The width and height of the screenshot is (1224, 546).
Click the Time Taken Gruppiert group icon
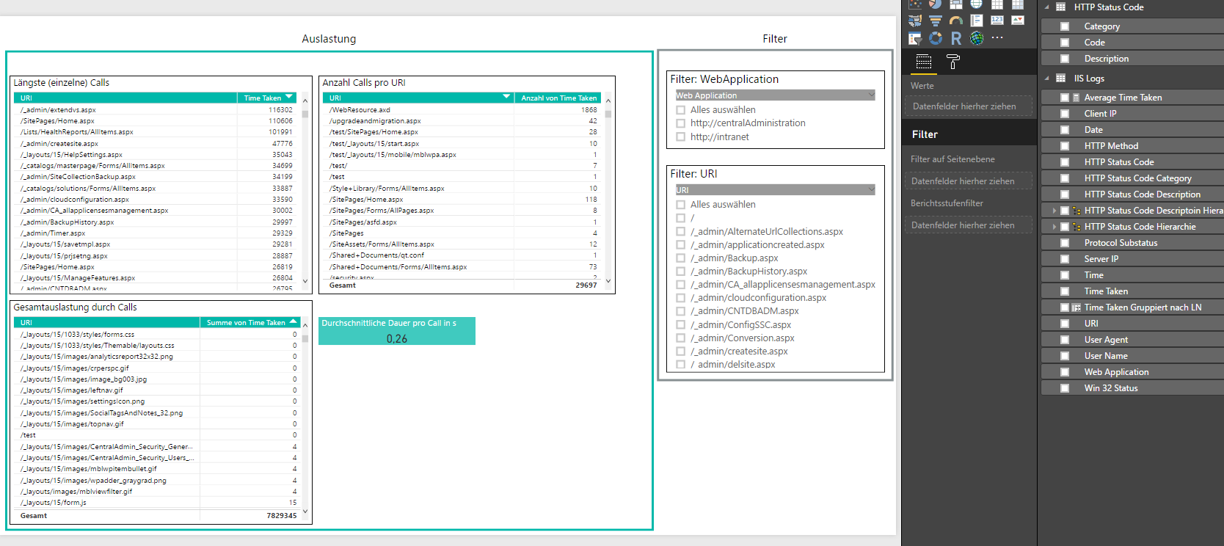[1077, 307]
